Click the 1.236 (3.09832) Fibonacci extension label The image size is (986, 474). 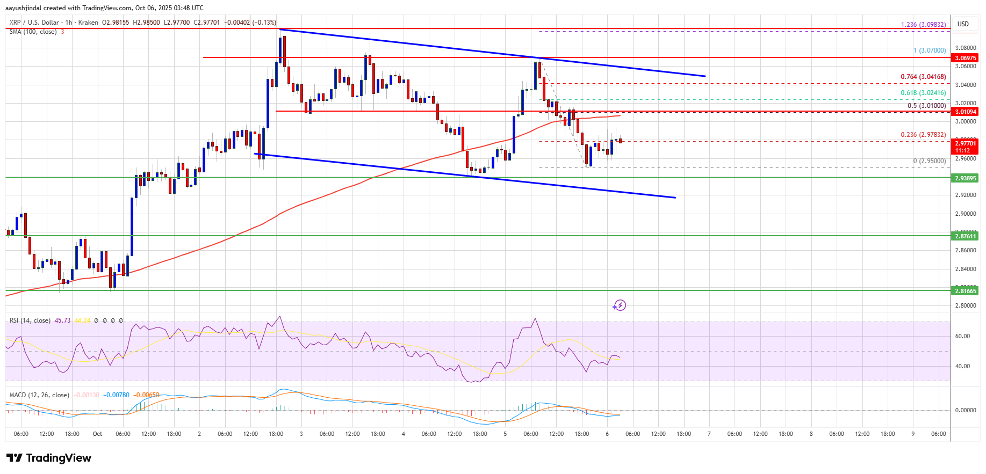point(923,25)
